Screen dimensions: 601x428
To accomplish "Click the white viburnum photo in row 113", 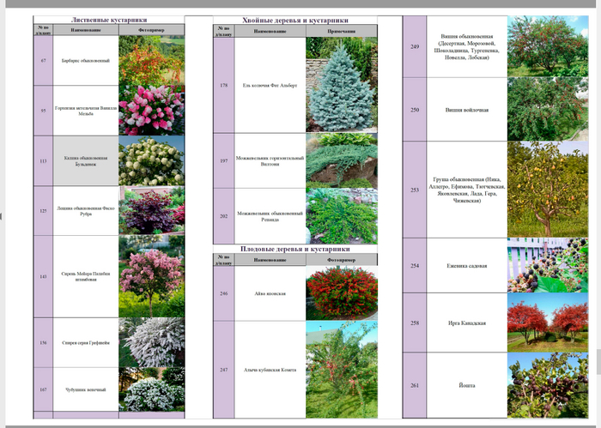I will point(152,160).
